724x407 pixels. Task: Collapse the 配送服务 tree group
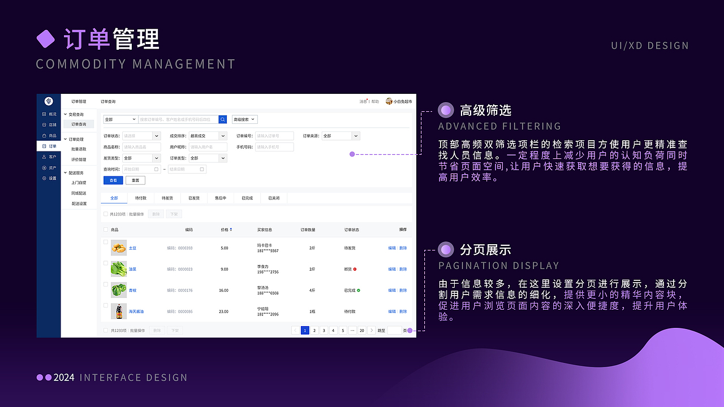65,172
